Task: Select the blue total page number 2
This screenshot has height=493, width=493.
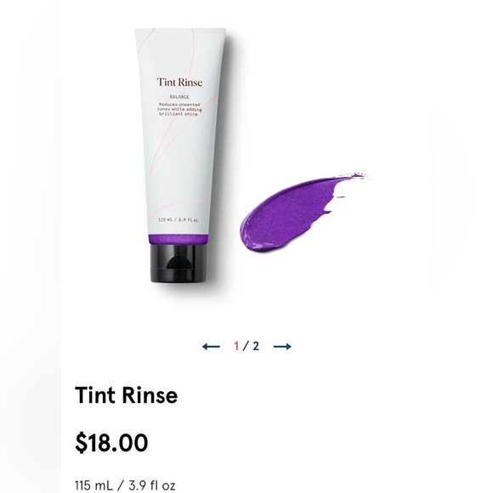Action: click(x=256, y=346)
